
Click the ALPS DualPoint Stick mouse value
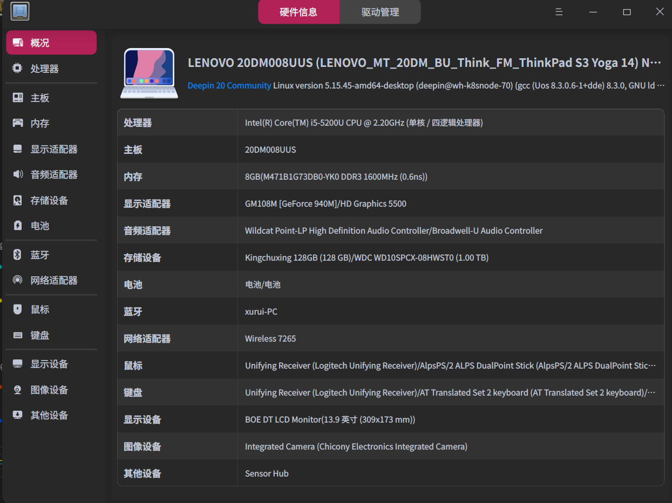click(451, 365)
